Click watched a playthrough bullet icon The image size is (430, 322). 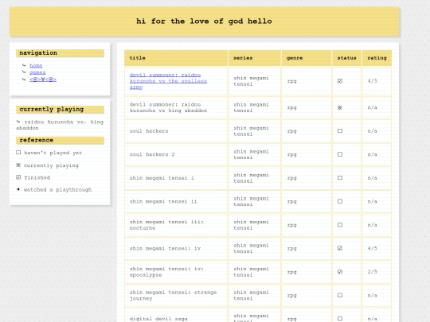18,189
